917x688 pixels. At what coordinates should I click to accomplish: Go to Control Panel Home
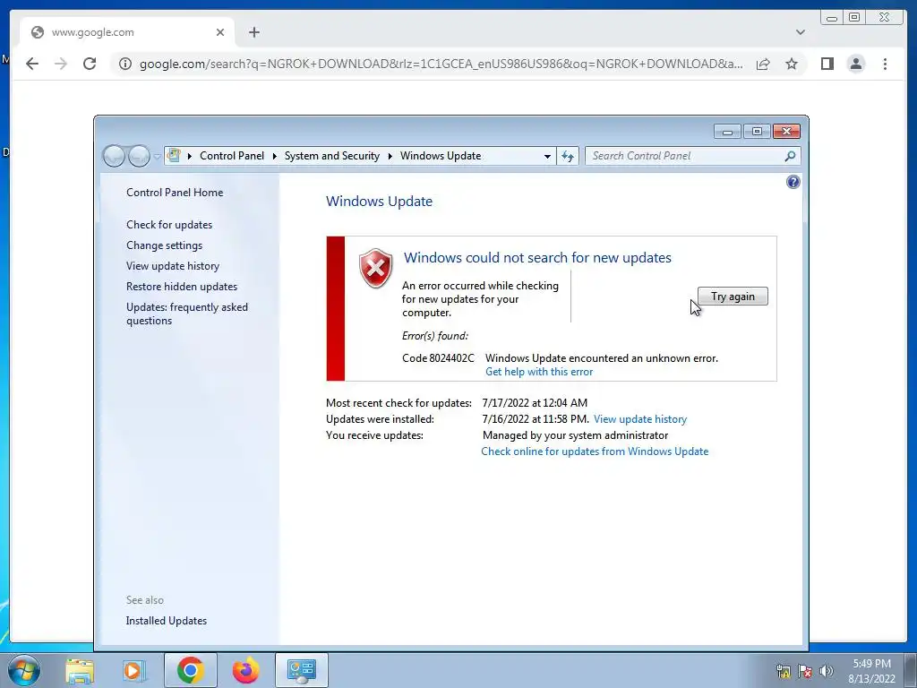point(175,193)
